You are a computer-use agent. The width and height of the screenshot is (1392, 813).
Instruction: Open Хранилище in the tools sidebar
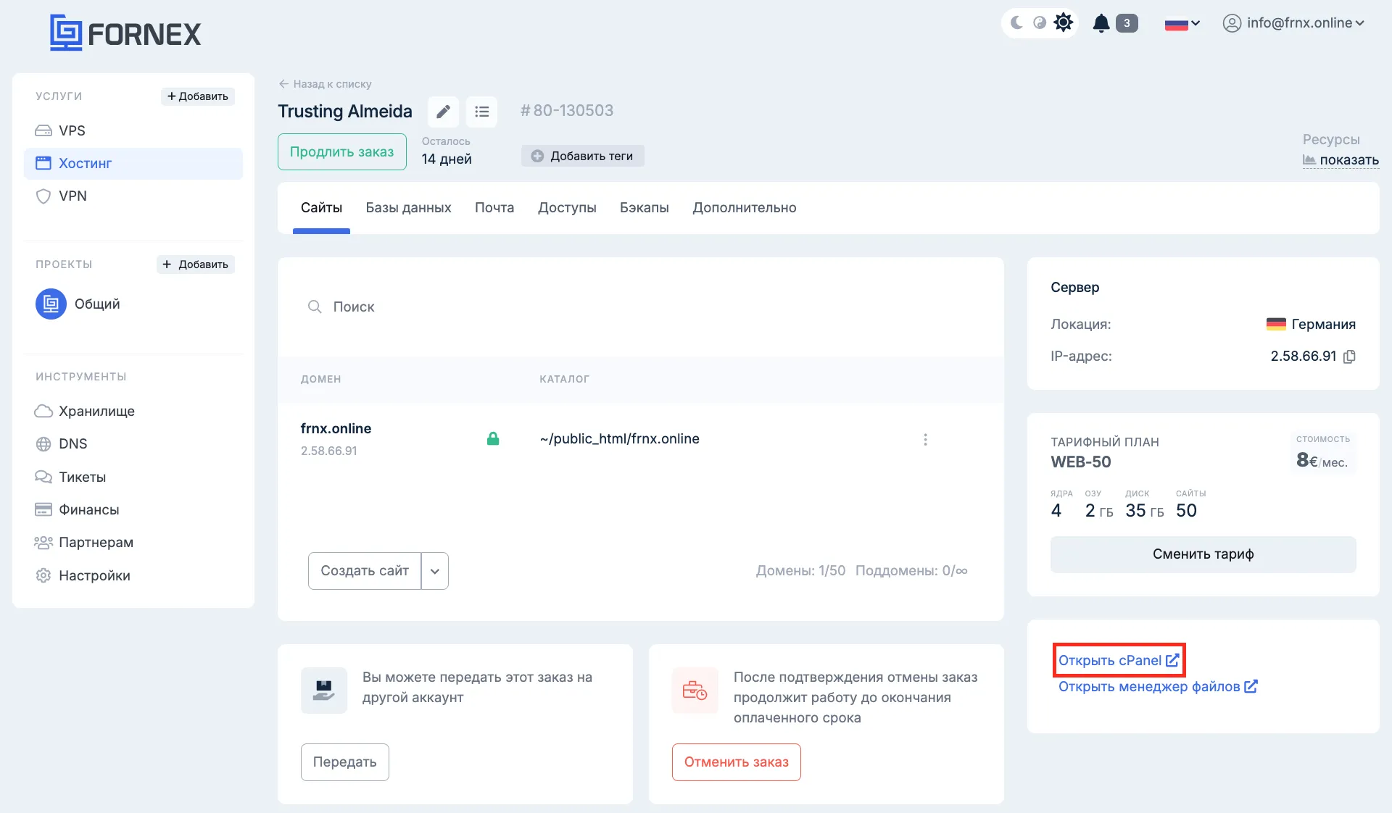pyautogui.click(x=96, y=411)
